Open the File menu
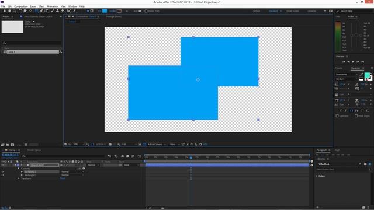The height and width of the screenshot is (210, 374). (x=3, y=6)
